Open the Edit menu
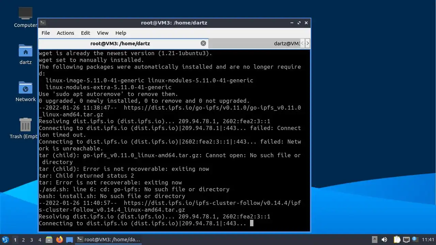Image resolution: width=436 pixels, height=245 pixels. [x=85, y=33]
